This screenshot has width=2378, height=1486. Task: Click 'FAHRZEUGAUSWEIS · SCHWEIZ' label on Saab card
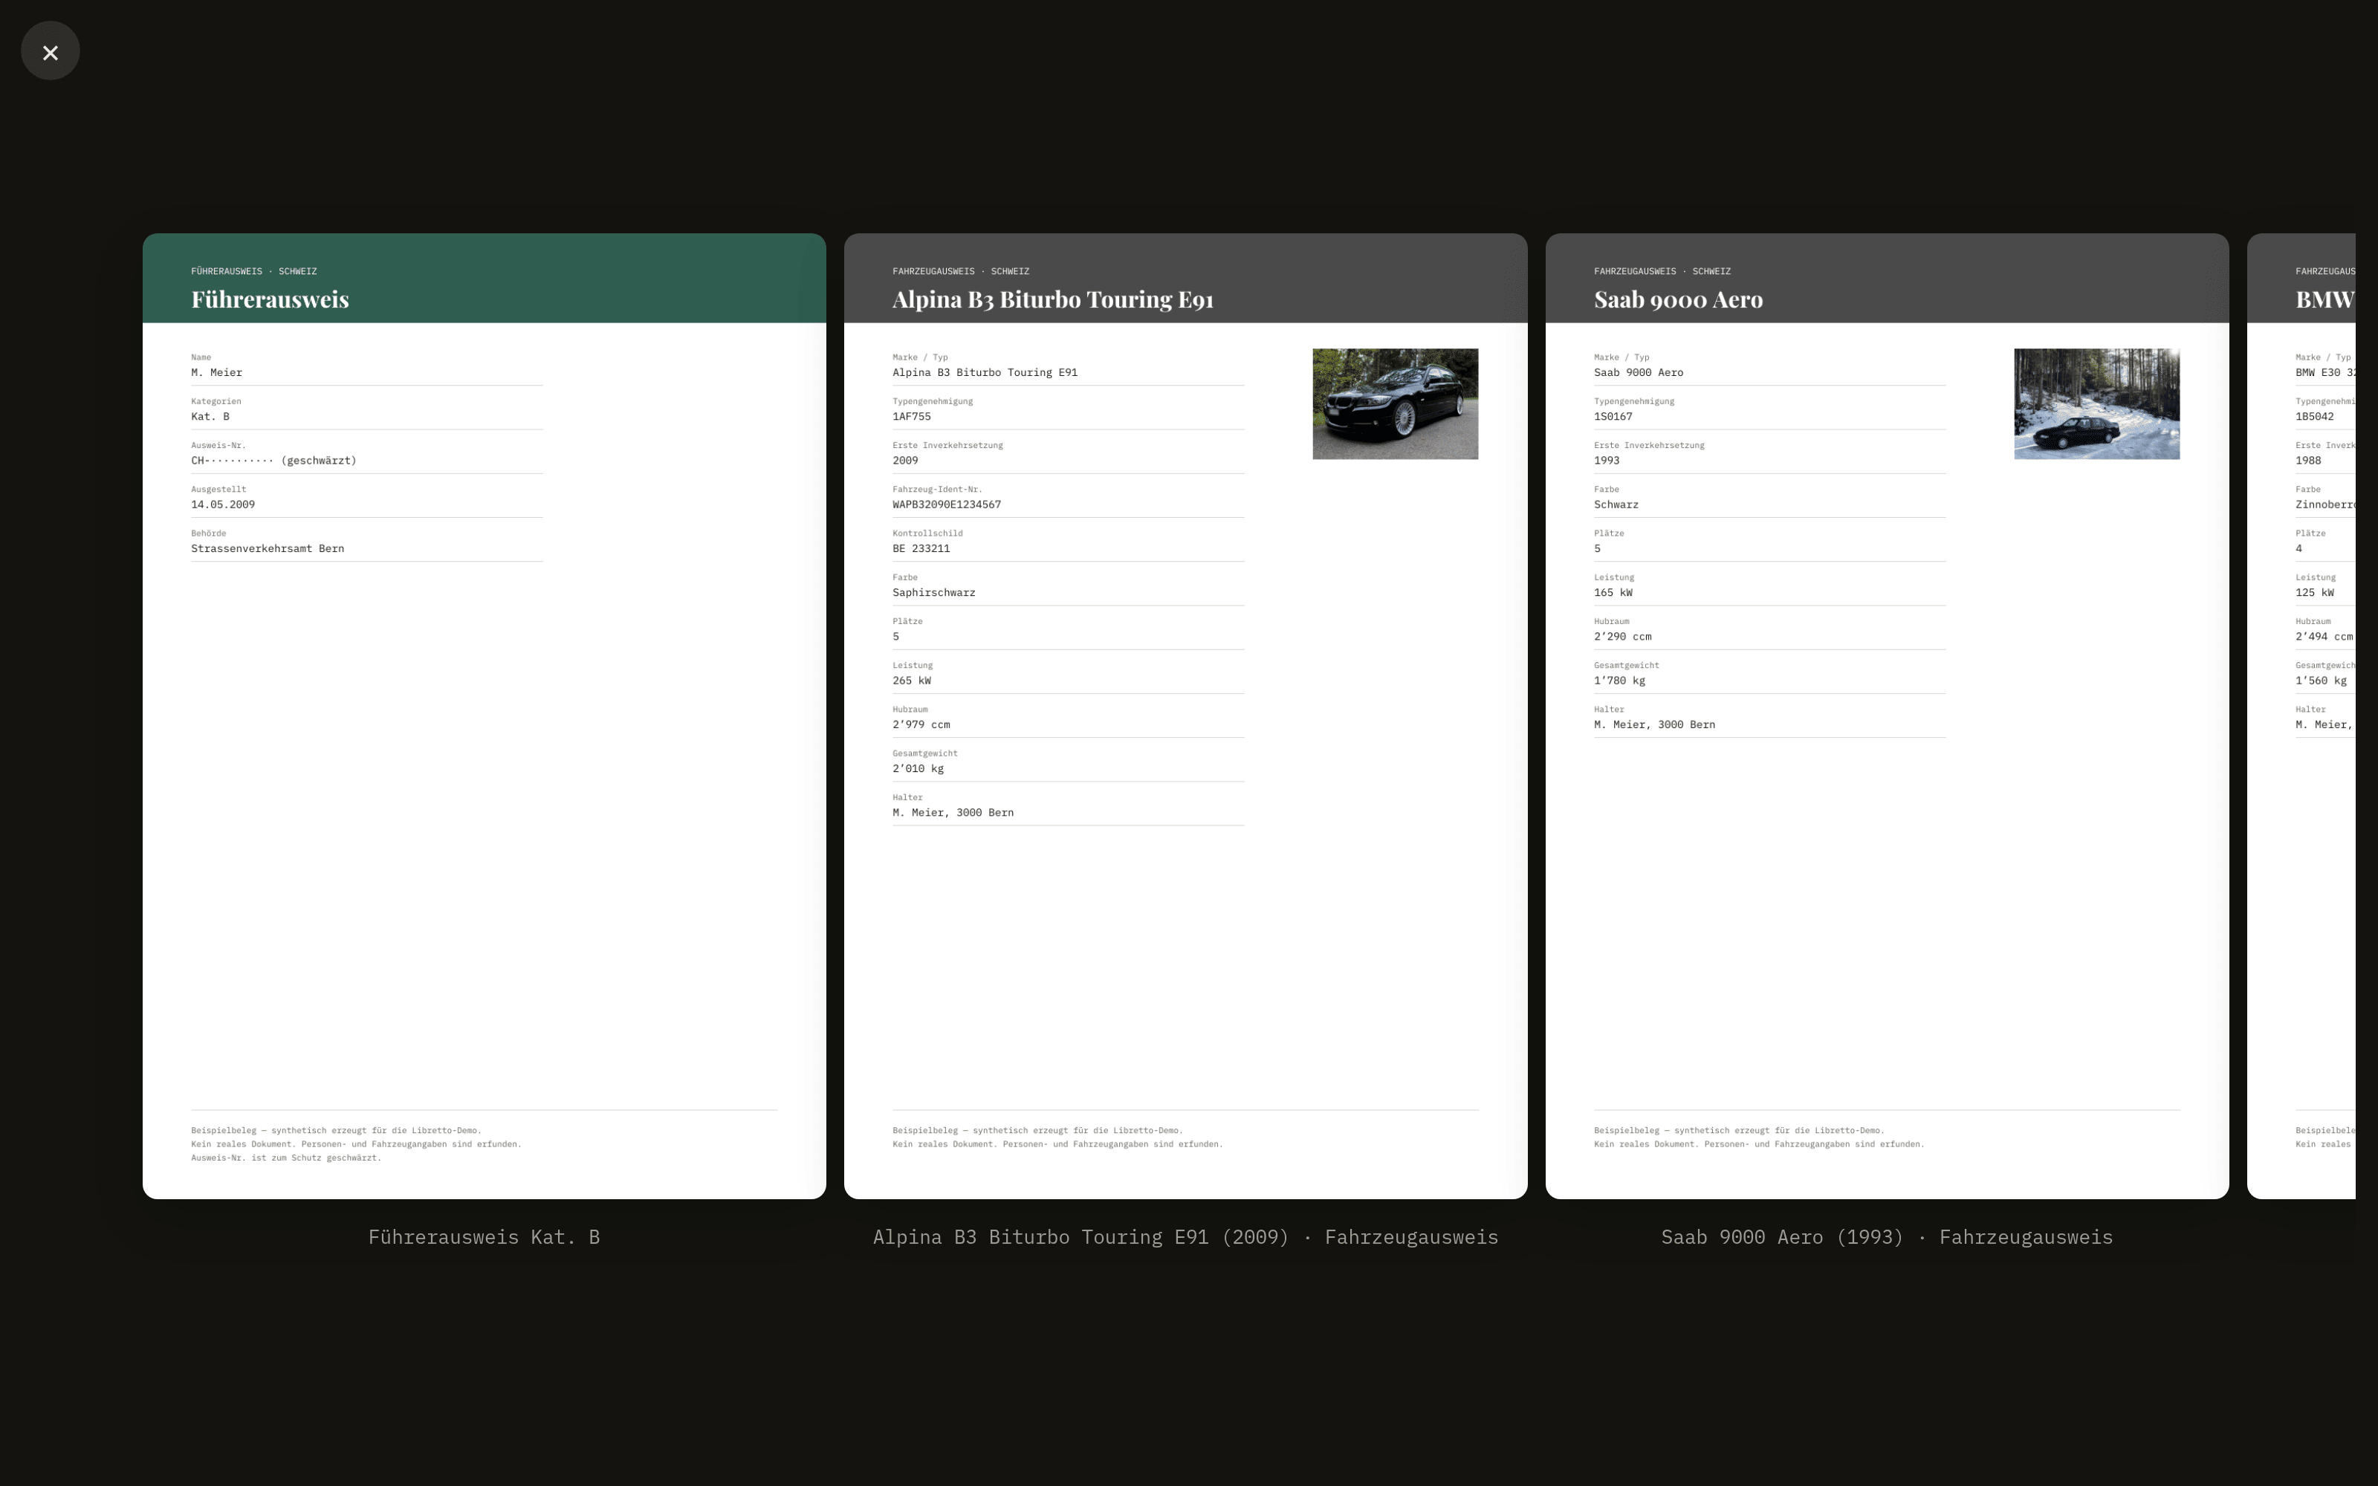[x=1662, y=271]
